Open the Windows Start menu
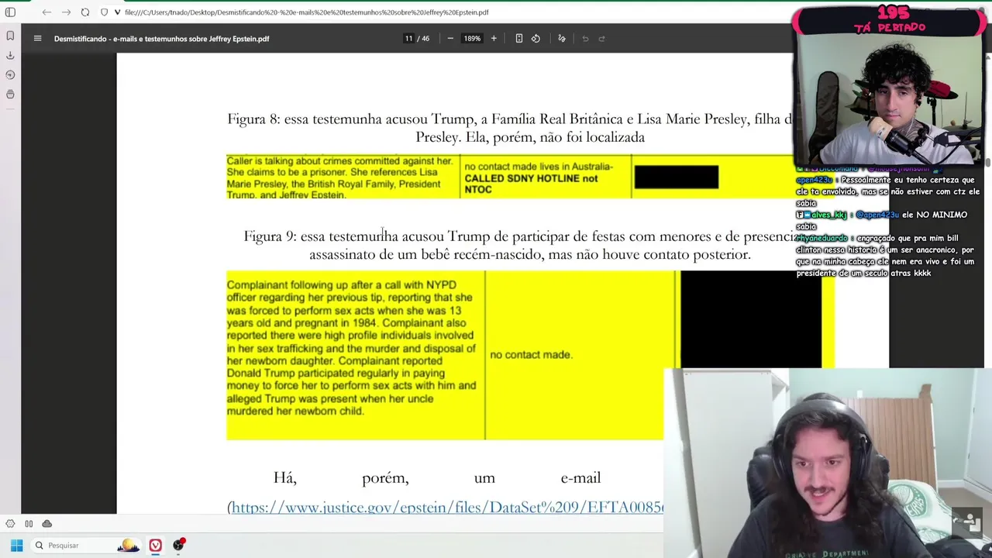This screenshot has width=992, height=558. coord(16,545)
